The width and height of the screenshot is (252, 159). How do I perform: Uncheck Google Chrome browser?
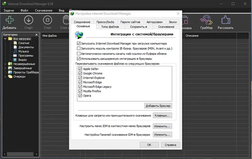[x=80, y=73]
